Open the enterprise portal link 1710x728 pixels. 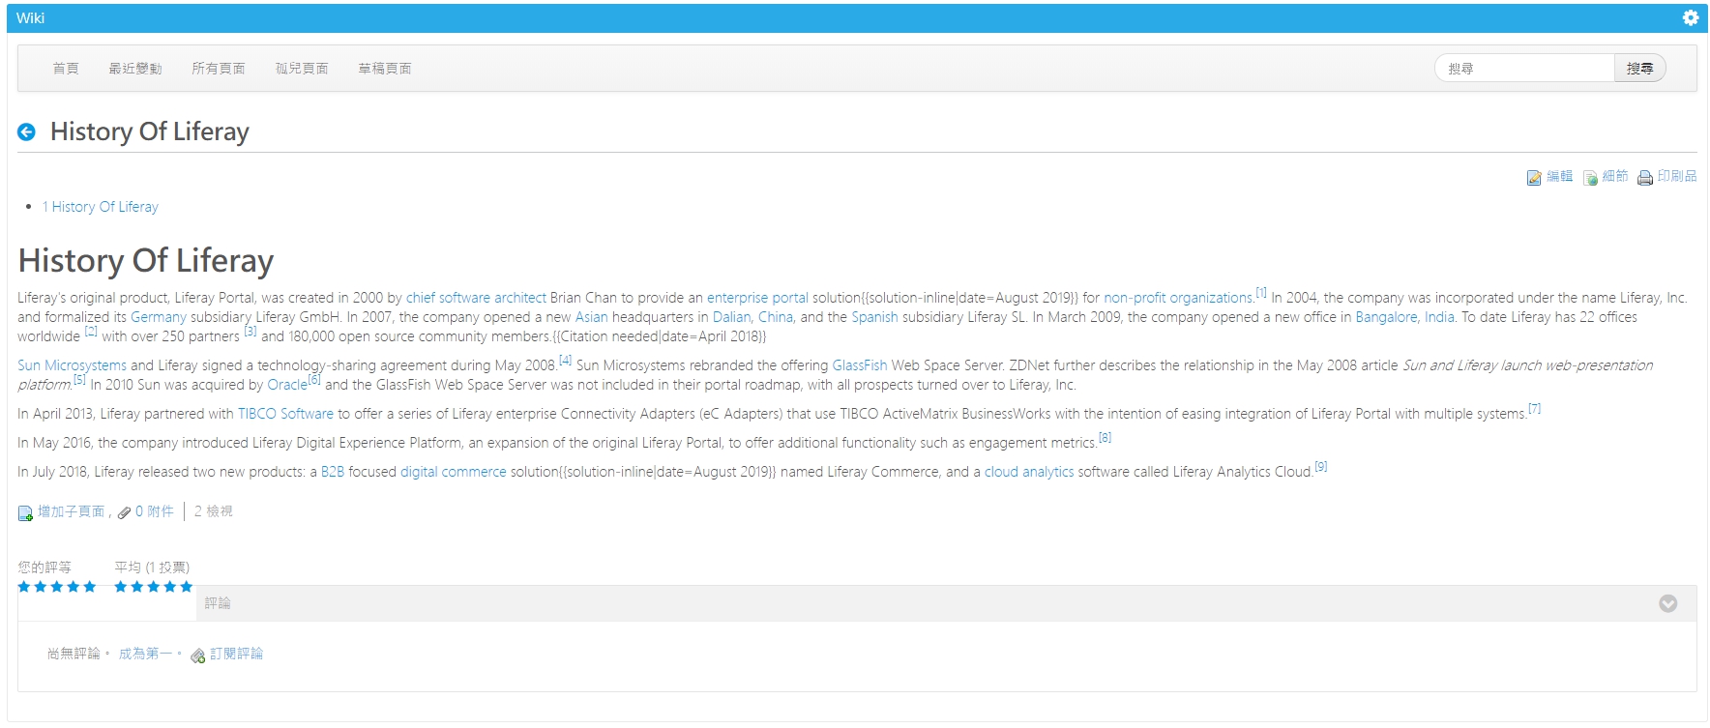click(757, 298)
